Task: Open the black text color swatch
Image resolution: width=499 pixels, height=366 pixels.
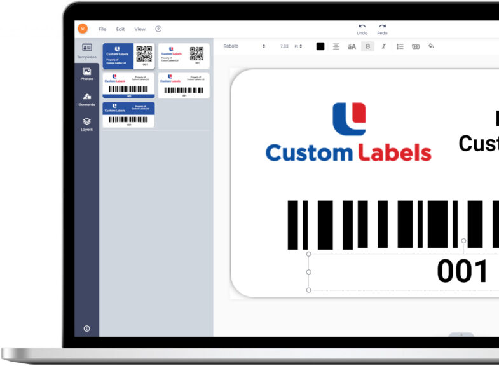Action: click(x=320, y=46)
